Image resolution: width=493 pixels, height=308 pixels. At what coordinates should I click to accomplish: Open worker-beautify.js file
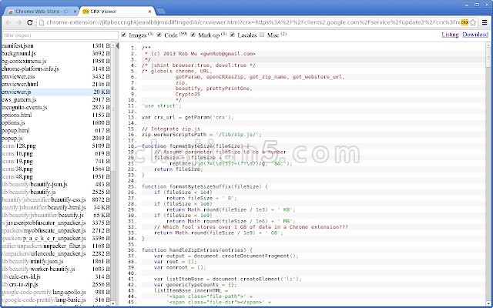[55, 269]
